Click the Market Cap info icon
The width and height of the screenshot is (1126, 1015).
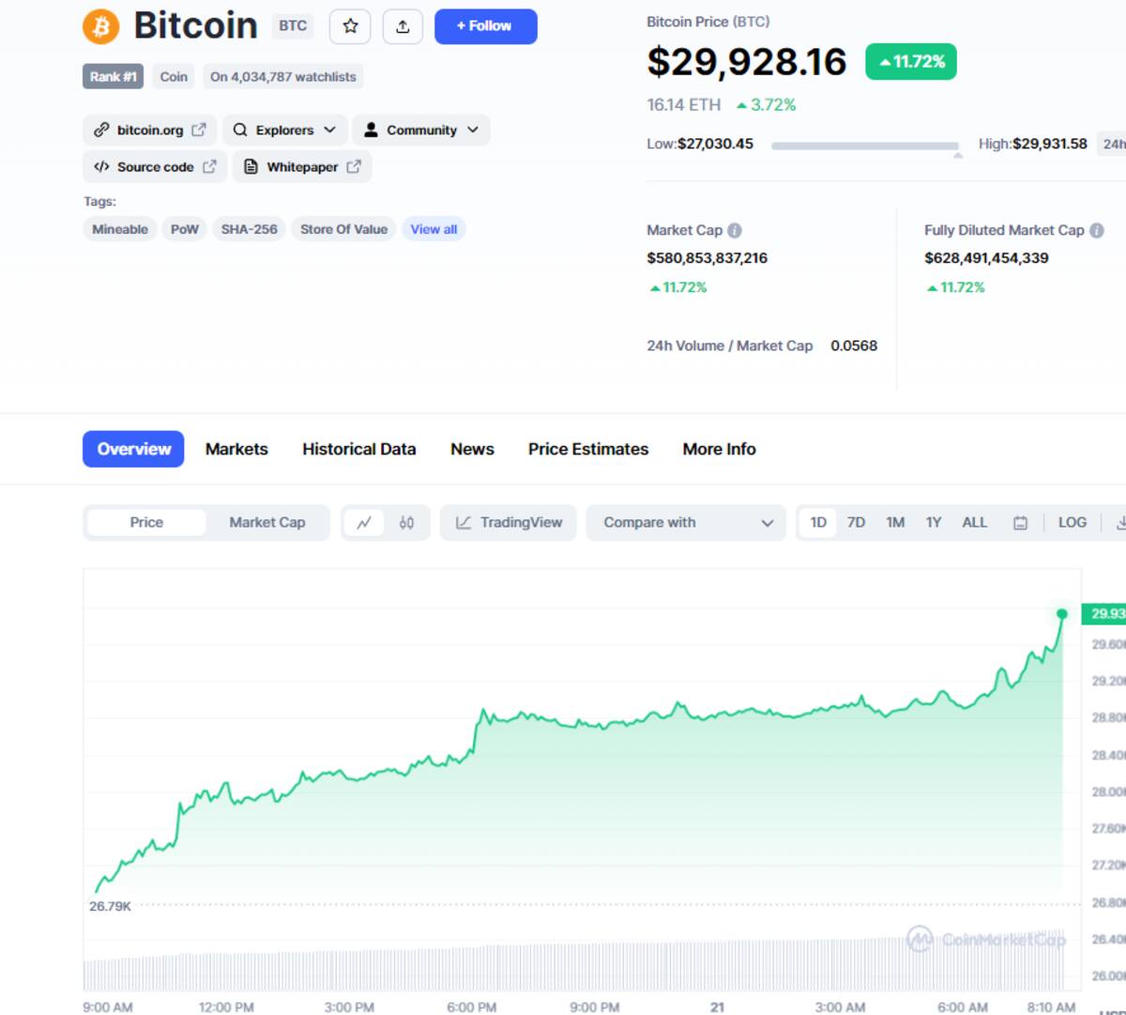[735, 230]
